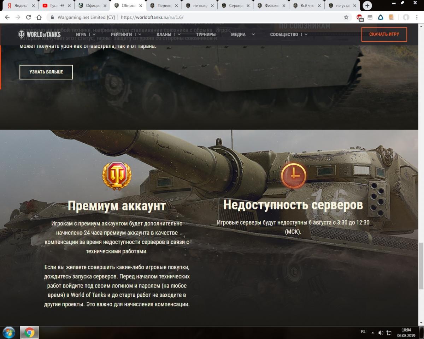This screenshot has height=339, width=424.
Task: Click the Премиум аккаунт heading
Action: (x=117, y=206)
